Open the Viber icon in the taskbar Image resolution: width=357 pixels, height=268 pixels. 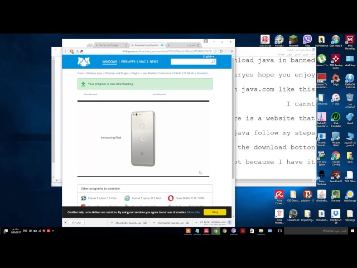click(x=234, y=231)
